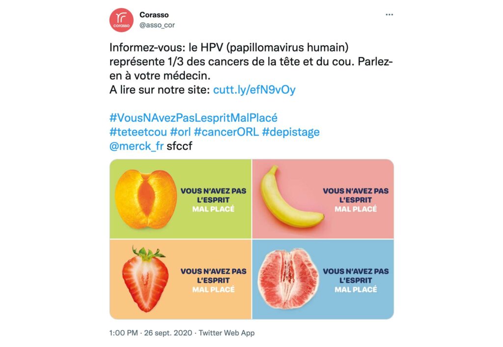Click the #VousNAvezPasLespritMalPlacé hashtag
503x347 pixels.
194,117
